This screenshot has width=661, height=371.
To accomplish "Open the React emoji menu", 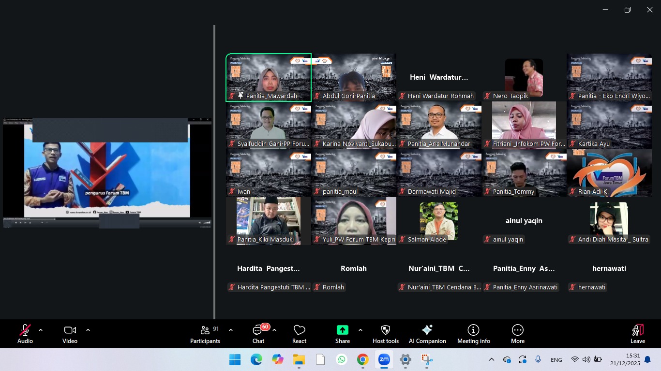I will 299,334.
